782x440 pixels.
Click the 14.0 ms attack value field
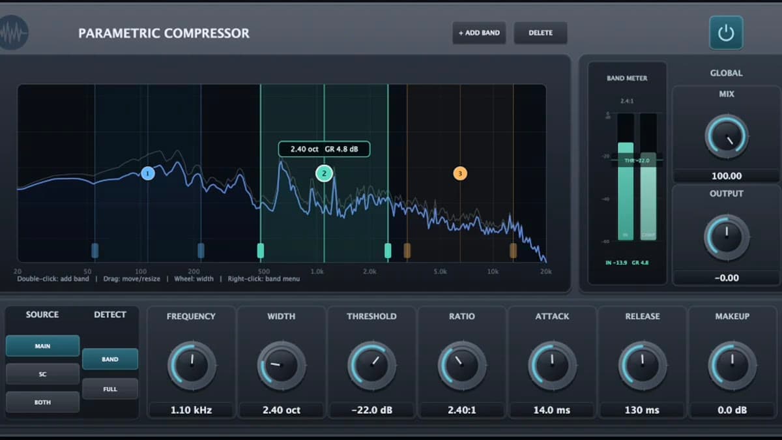point(552,410)
